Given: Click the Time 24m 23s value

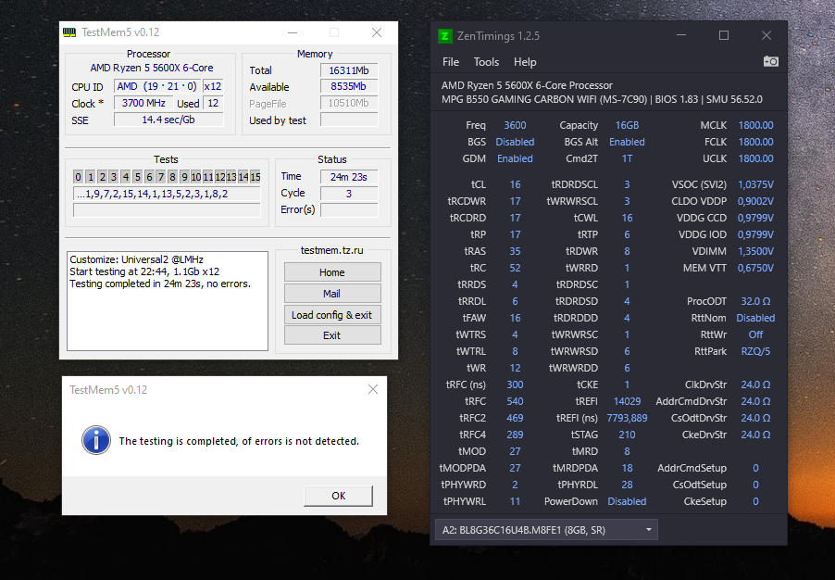Looking at the screenshot, I should click(349, 177).
